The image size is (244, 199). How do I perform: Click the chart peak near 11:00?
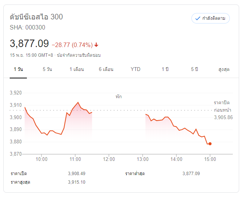click(x=78, y=102)
